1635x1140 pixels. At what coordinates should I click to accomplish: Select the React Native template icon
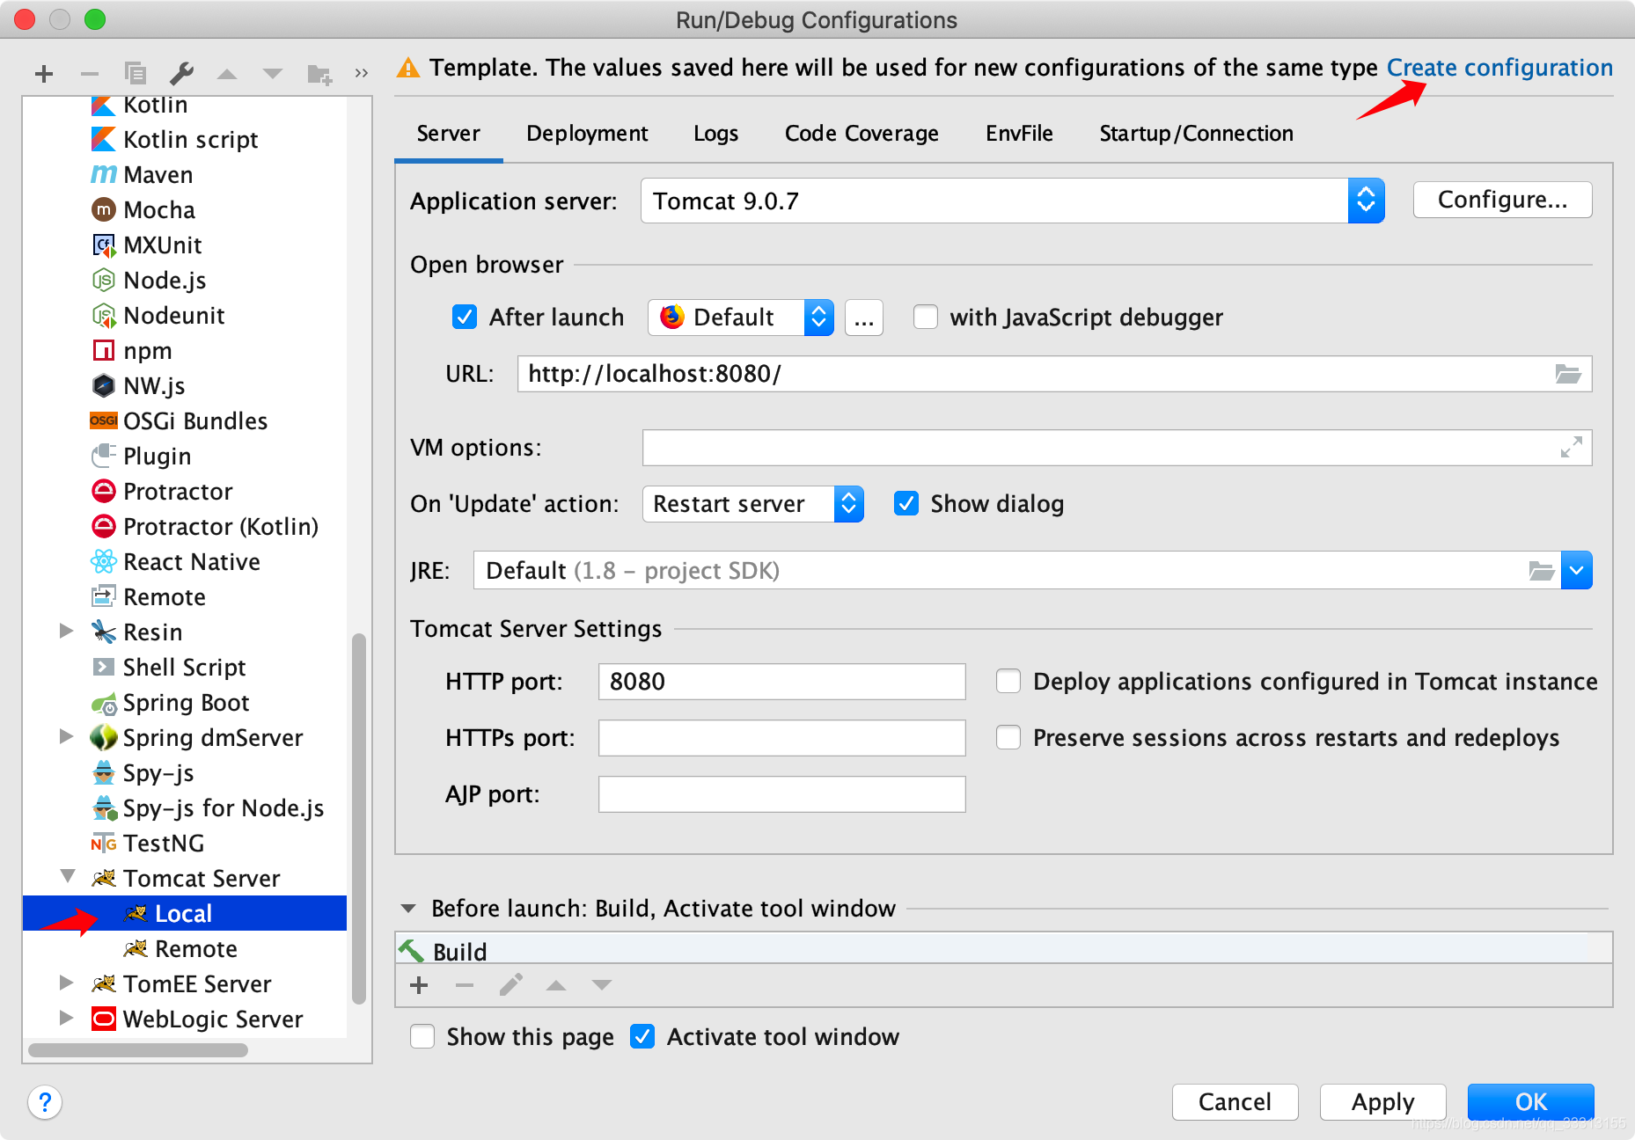[104, 561]
